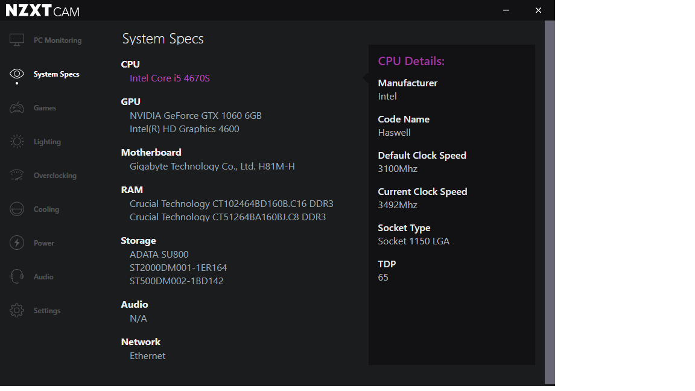Select ST500DM002-1BD142 storage entry
695x391 pixels.
176,281
